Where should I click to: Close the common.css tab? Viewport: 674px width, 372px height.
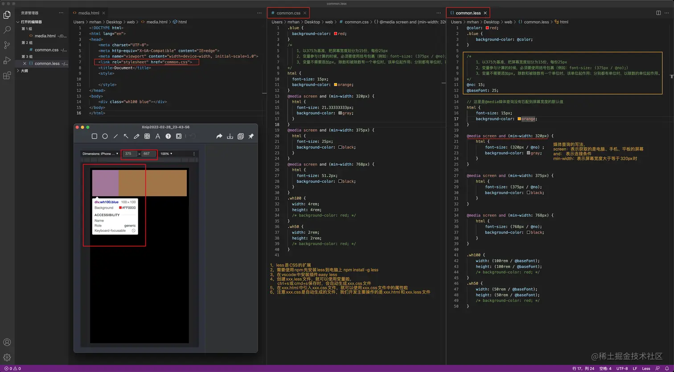[305, 13]
